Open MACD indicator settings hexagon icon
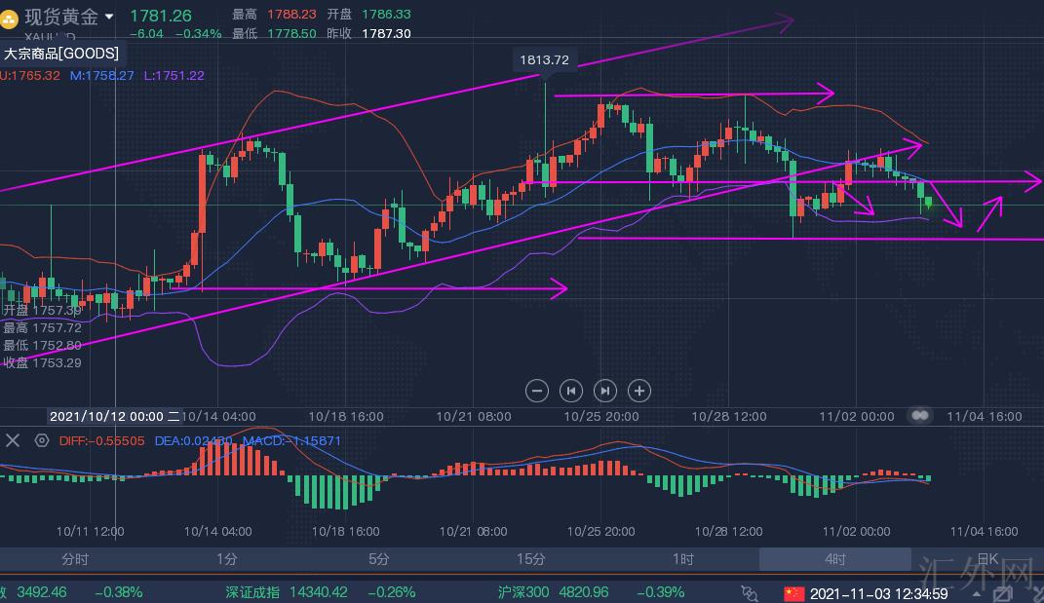This screenshot has height=603, width=1044. (x=41, y=440)
